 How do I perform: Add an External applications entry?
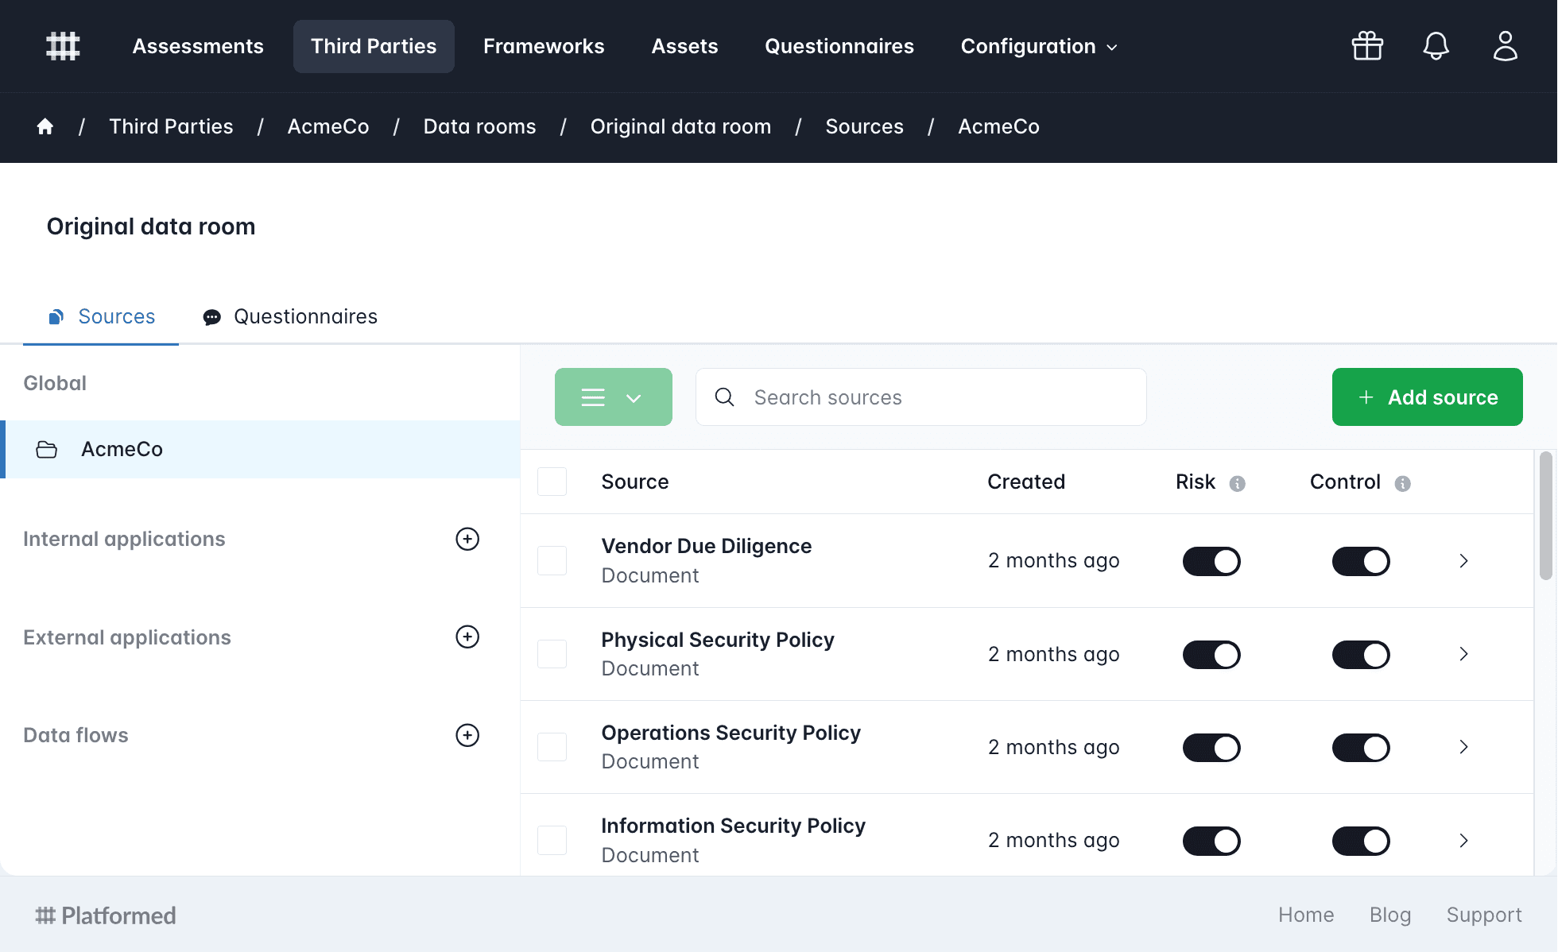pos(467,637)
